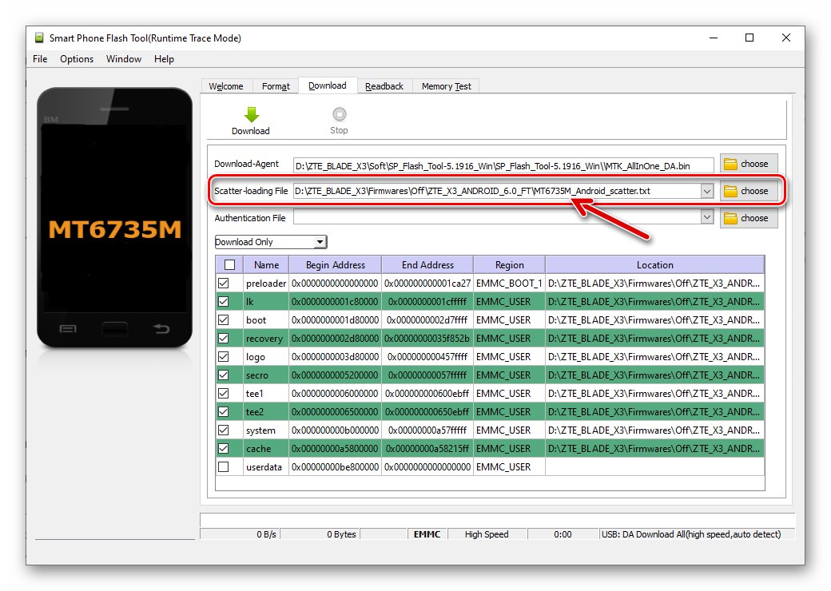Screen dimensions: 831x591
Task: Uncheck the lk partition checkbox
Action: coord(224,301)
